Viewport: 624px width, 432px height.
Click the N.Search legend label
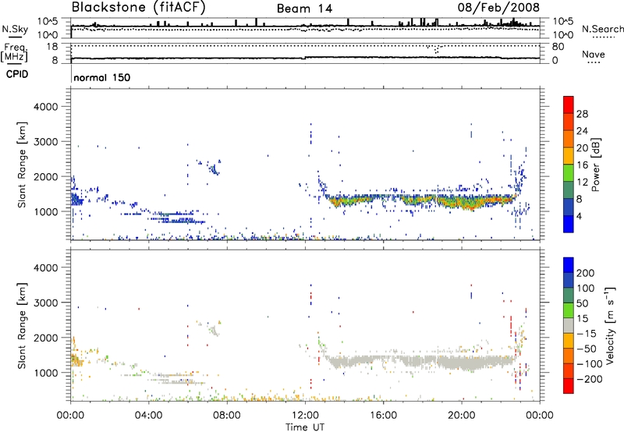(602, 29)
